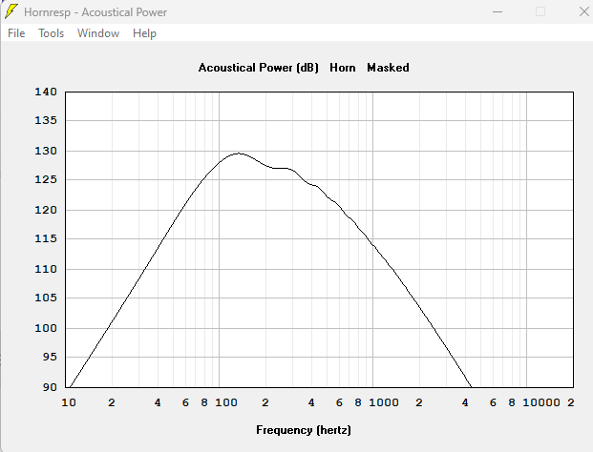
Task: Click the curve peak near 130 dB
Action: pyautogui.click(x=239, y=154)
